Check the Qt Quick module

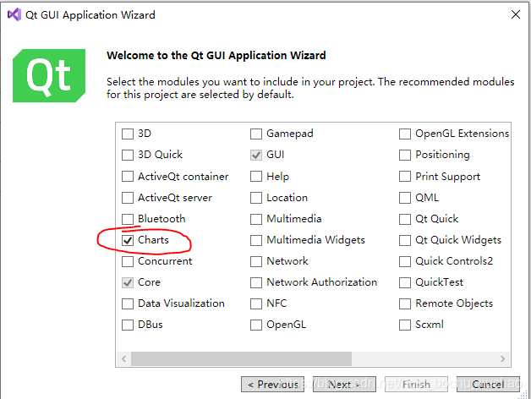coord(405,219)
